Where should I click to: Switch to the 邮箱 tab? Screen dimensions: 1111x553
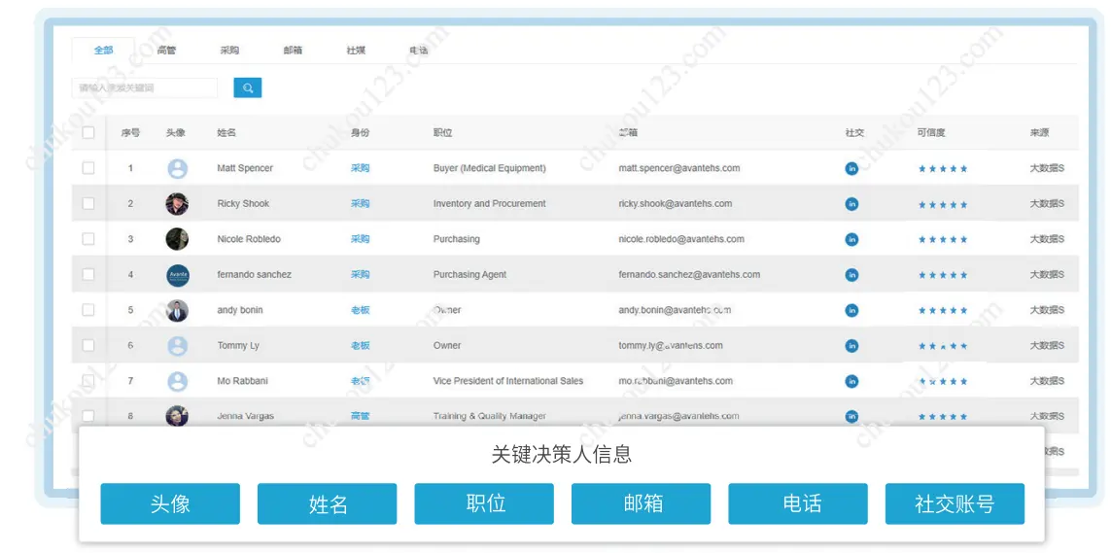(x=293, y=51)
